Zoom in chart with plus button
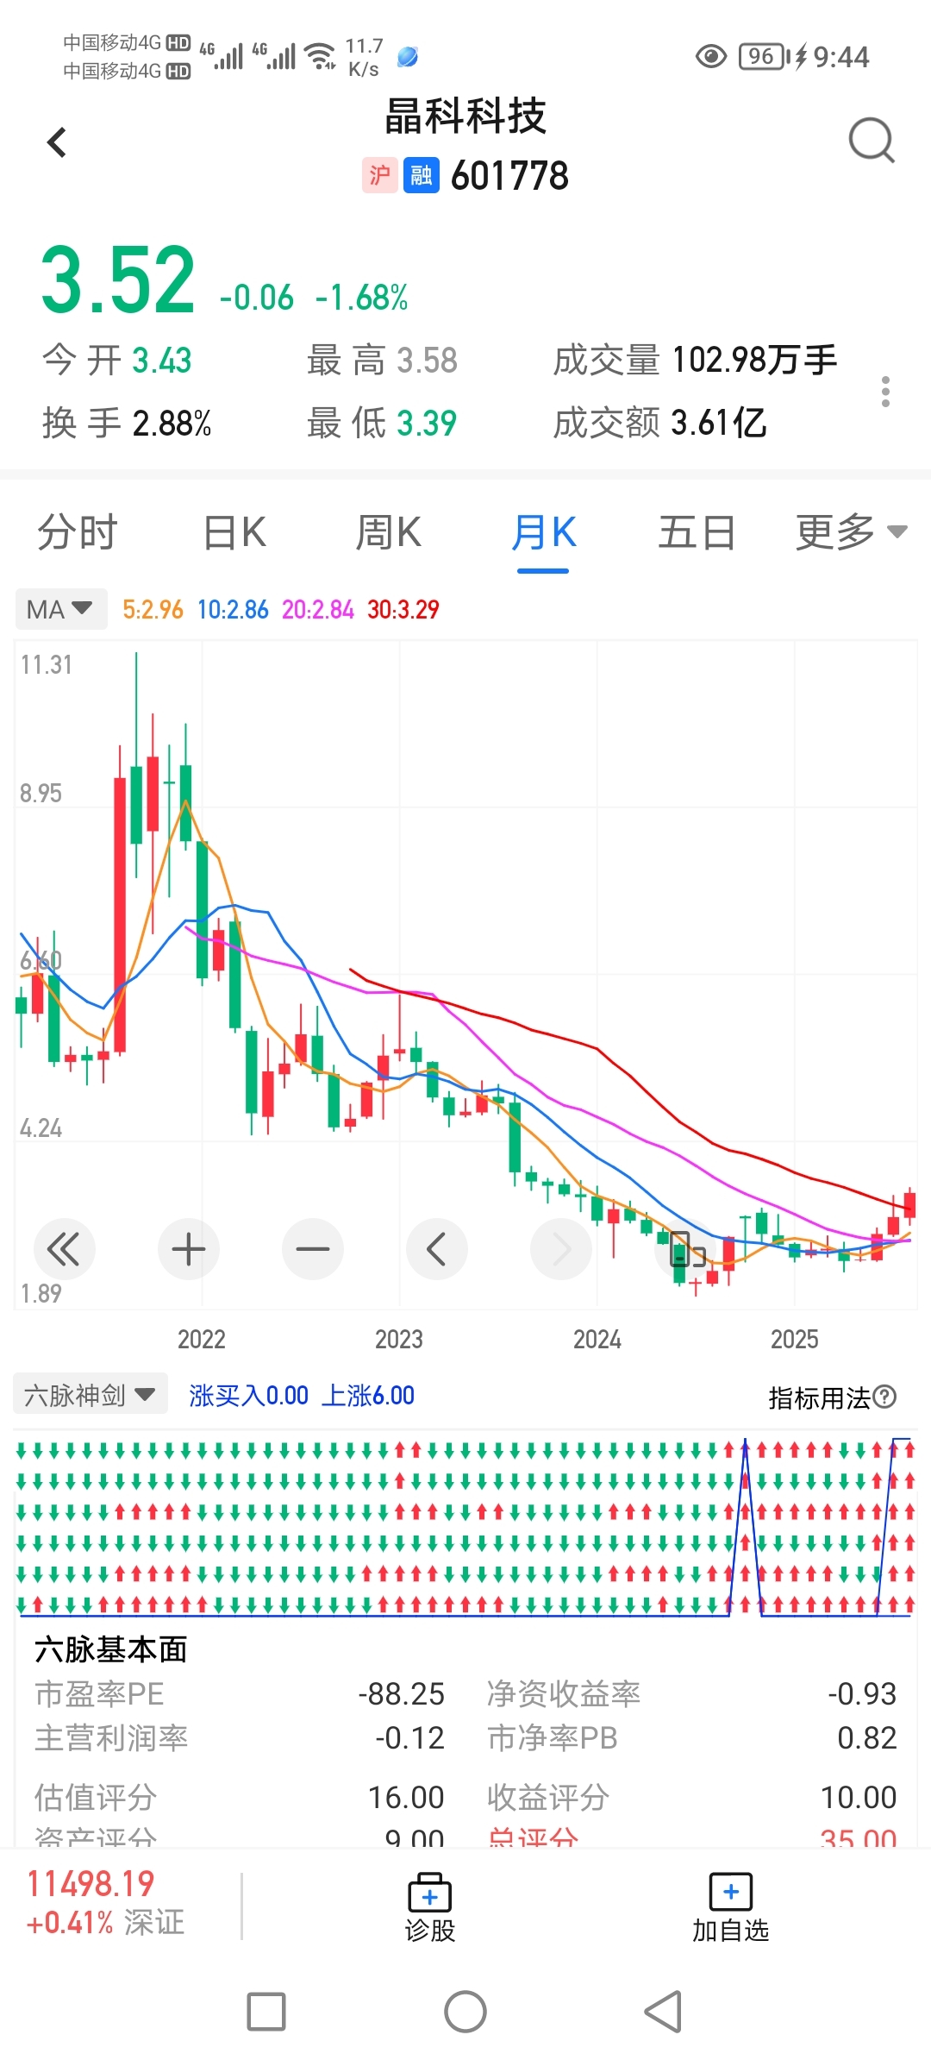Image resolution: width=931 pixels, height=2060 pixels. coord(189,1249)
